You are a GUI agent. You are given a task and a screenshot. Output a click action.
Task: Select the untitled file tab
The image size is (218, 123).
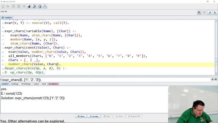pyautogui.click(x=7, y=18)
